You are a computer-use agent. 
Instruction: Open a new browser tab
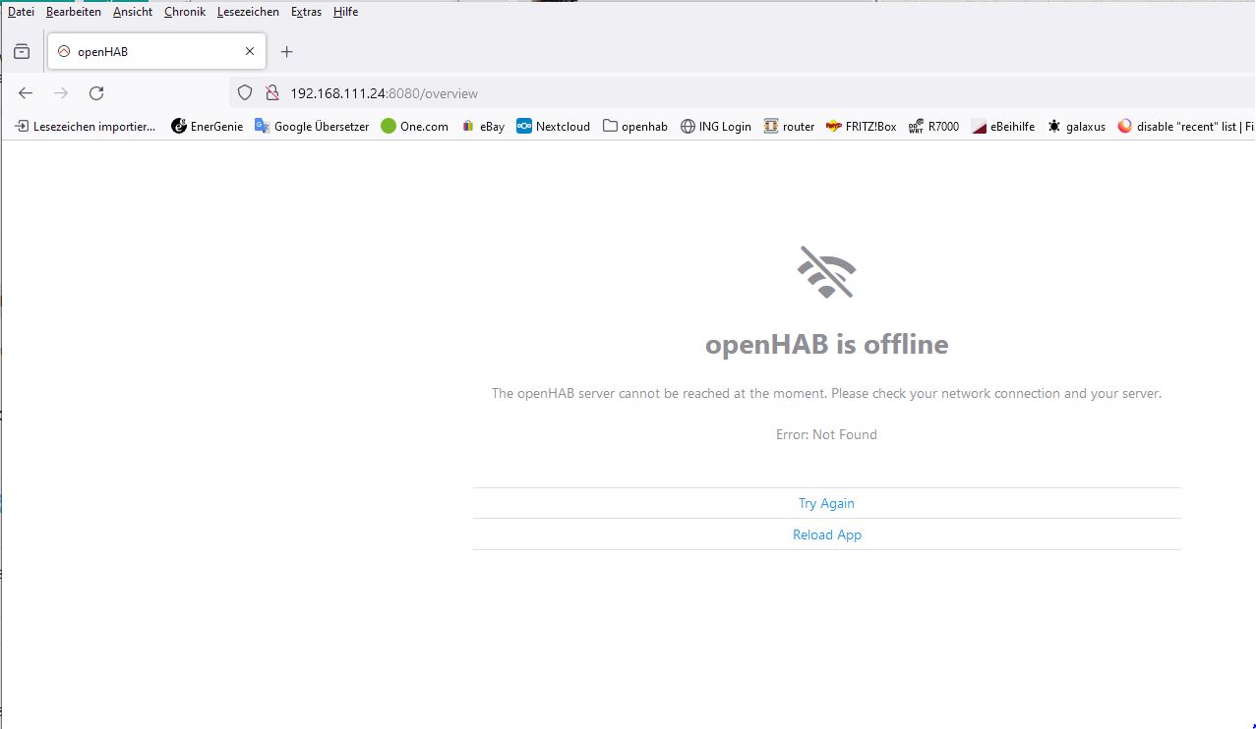286,52
